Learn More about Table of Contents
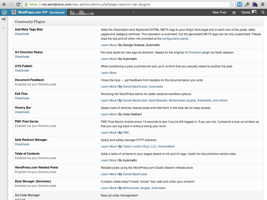 pyautogui.click(x=108, y=160)
